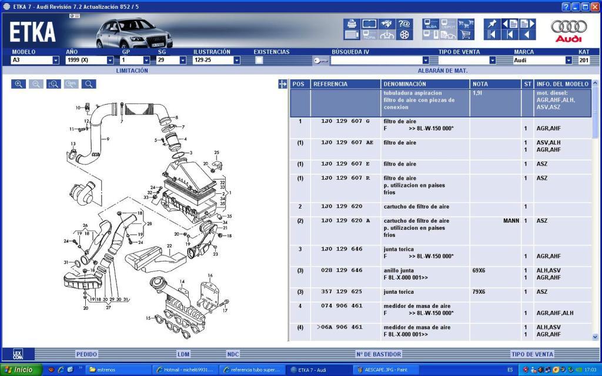
Task: Expand the Año 1999 (X) dropdown
Action: click(110, 61)
